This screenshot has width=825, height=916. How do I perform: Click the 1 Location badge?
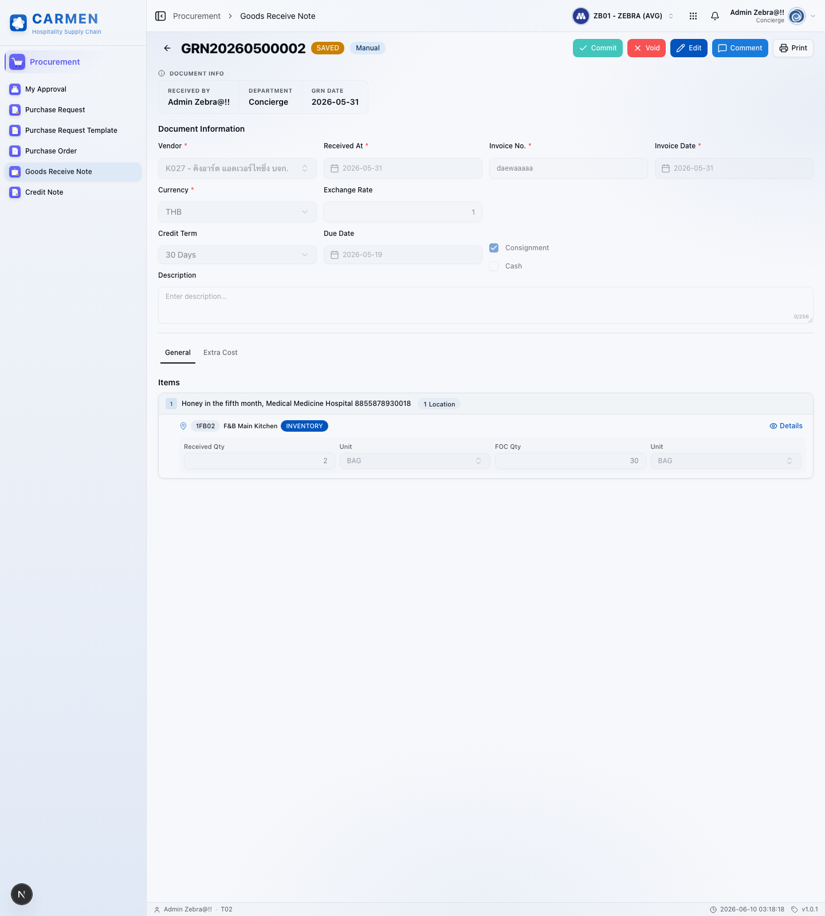point(439,404)
